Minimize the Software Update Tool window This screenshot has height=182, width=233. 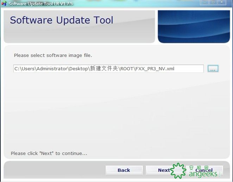point(205,2)
